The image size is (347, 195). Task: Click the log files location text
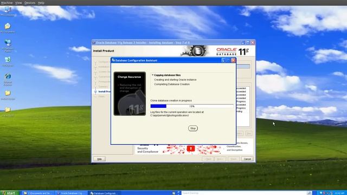[x=177, y=114]
